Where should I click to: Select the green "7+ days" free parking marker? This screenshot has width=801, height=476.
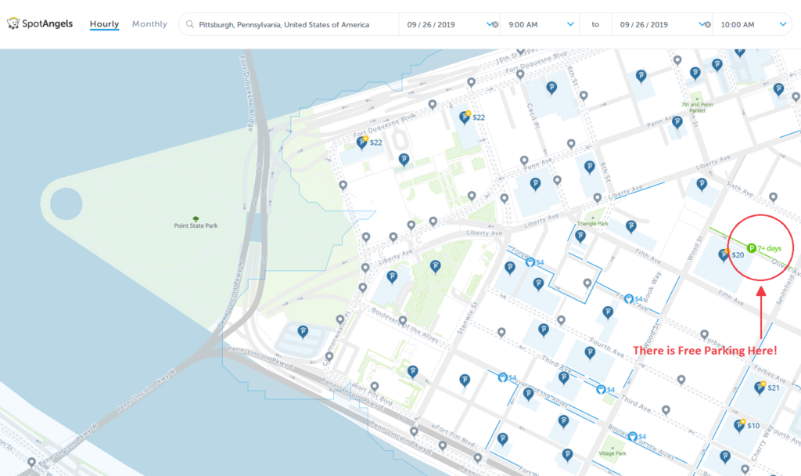tap(753, 246)
